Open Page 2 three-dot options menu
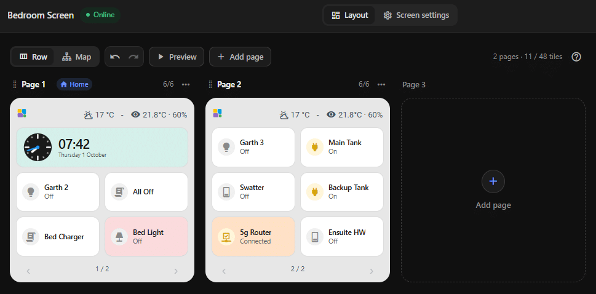Screen dimensions: 596x294 click(381, 84)
